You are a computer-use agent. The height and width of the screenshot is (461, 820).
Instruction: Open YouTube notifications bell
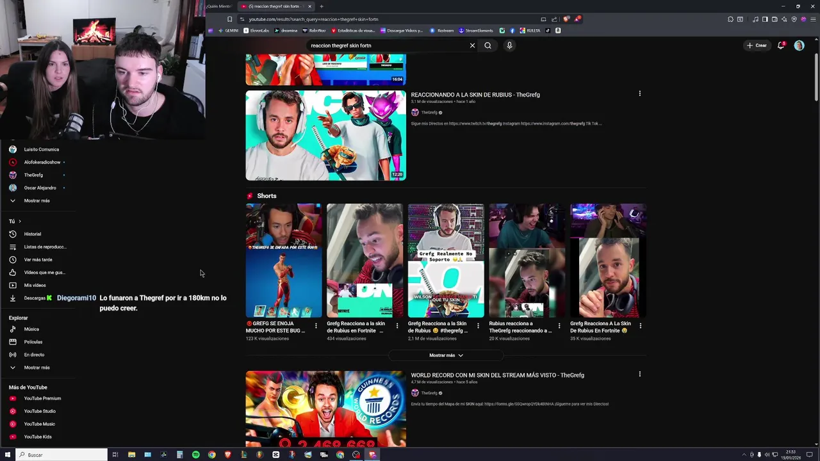pyautogui.click(x=780, y=45)
